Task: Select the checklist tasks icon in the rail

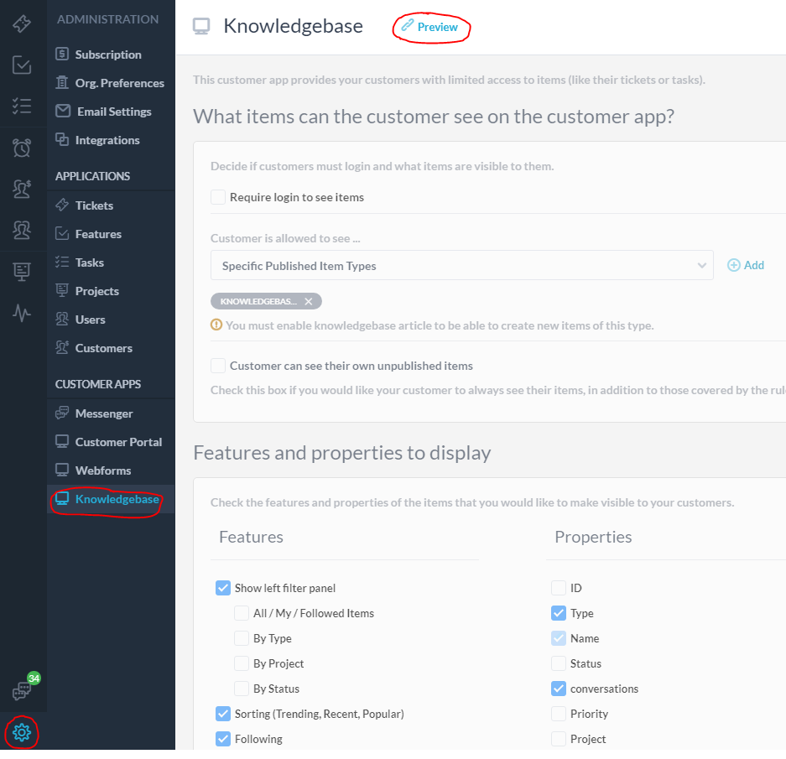Action: click(22, 106)
